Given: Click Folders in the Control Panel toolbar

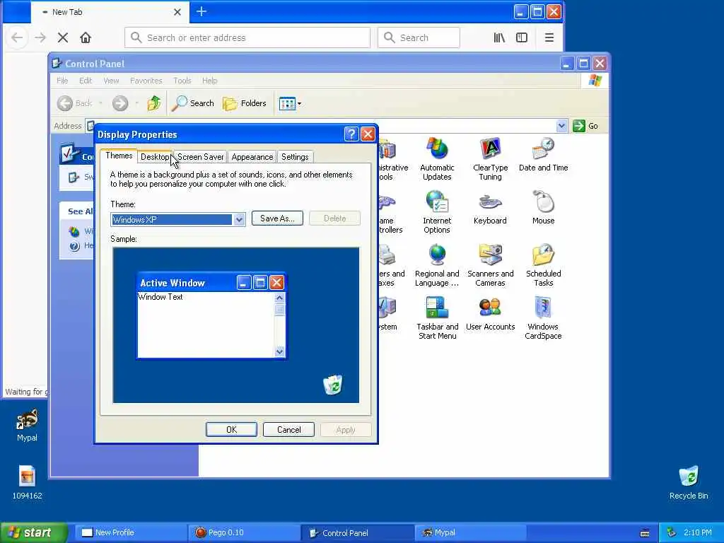Looking at the screenshot, I should (x=244, y=103).
